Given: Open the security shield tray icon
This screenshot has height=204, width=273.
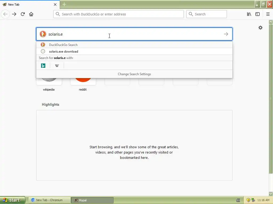Looking at the screenshot, I should (x=248, y=200).
